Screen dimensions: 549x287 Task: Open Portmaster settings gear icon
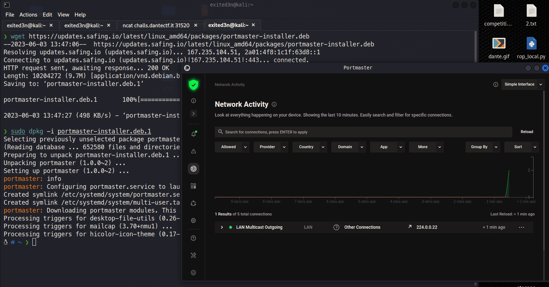(194, 220)
